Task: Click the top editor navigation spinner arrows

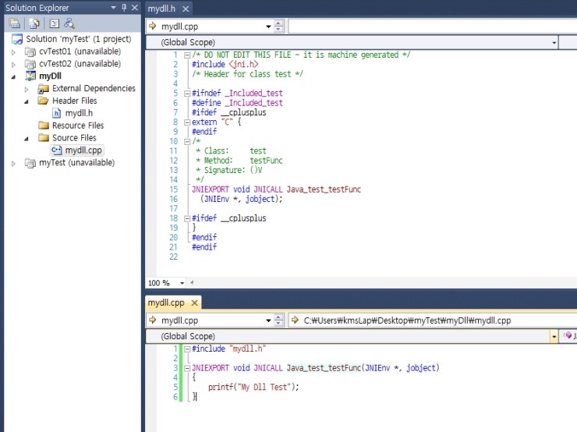Action: 278,27
